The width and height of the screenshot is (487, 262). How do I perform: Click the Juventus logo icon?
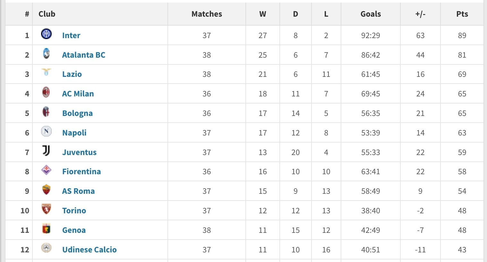pyautogui.click(x=46, y=151)
